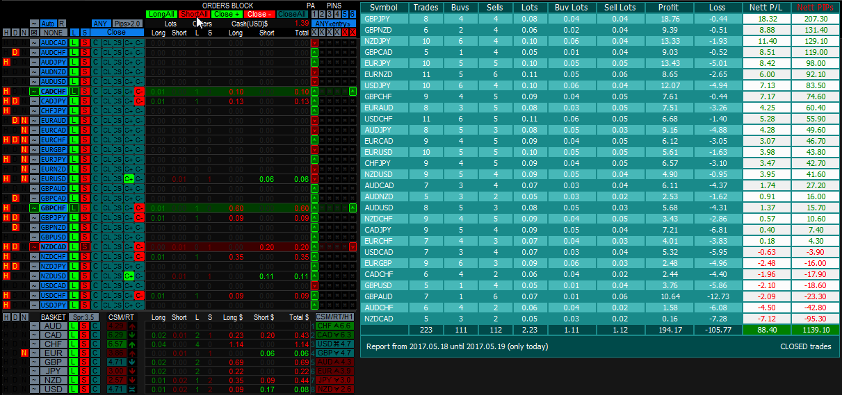
Task: Click the L buy button for basket CAD
Action: point(72,335)
